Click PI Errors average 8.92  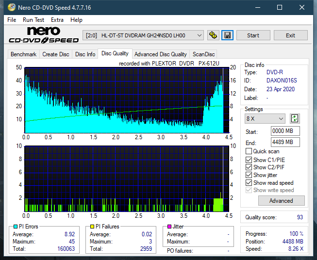click(x=70, y=234)
